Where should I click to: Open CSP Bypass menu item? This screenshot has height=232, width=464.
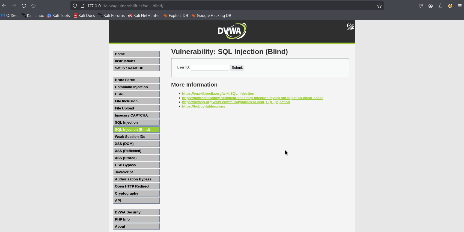click(x=136, y=165)
